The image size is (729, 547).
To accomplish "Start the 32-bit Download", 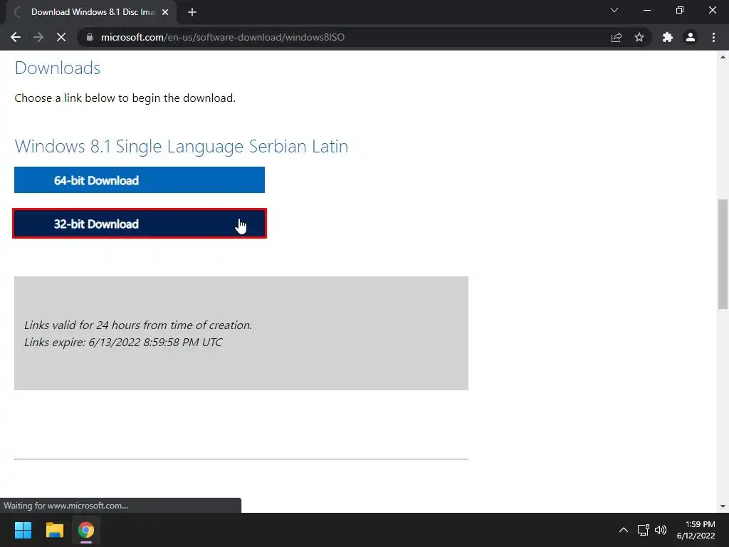I will [x=140, y=224].
